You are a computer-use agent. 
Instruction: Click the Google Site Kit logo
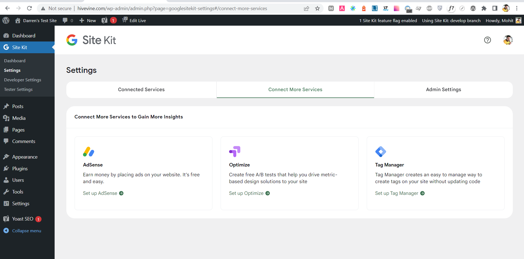[91, 40]
